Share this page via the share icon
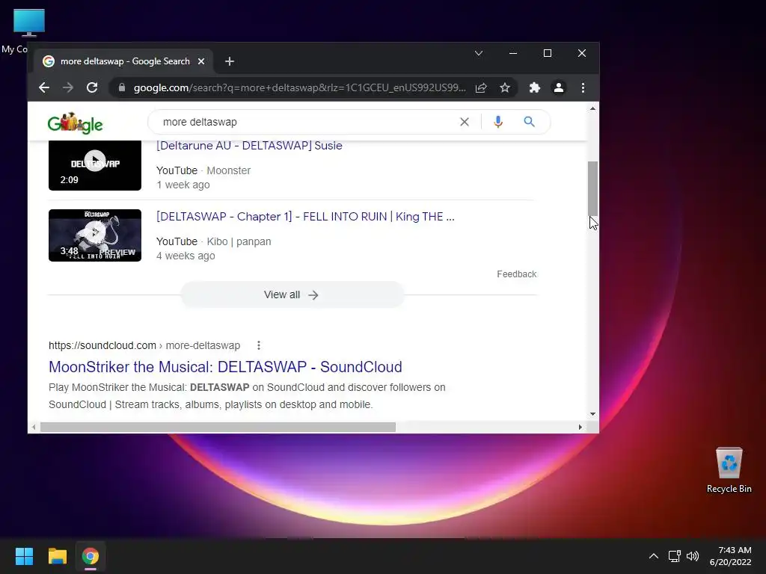The width and height of the screenshot is (766, 574). point(481,88)
